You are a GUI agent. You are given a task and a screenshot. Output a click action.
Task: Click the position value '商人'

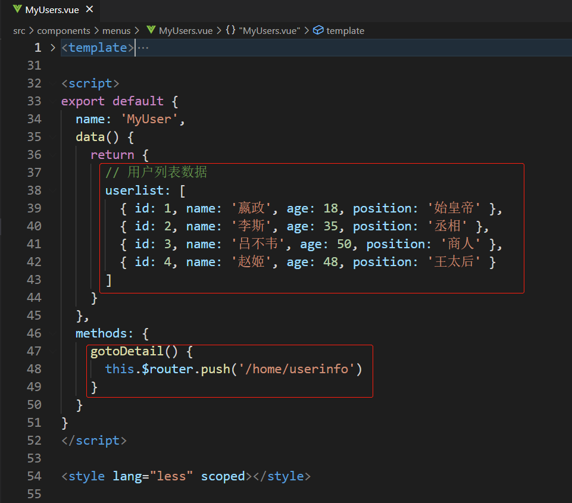coord(461,243)
